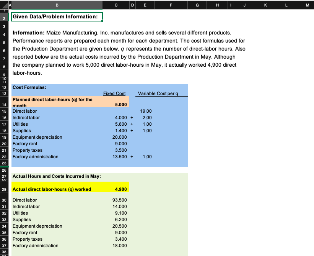Select actual Supplies cost 6.200
Screen dimensions: 314x256
(x=121, y=220)
